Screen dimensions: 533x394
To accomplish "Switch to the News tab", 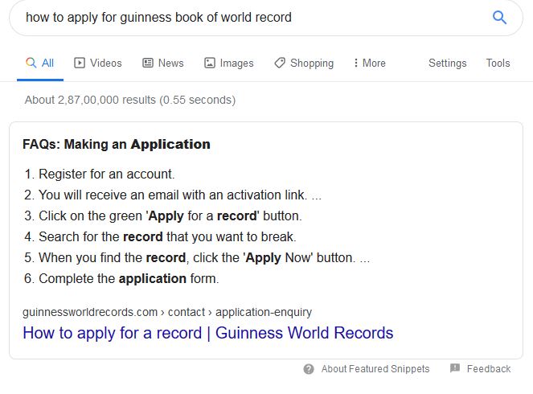I will 163,63.
